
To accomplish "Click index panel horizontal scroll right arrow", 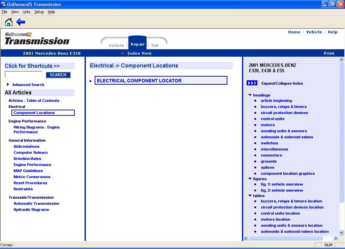I will click(336, 238).
